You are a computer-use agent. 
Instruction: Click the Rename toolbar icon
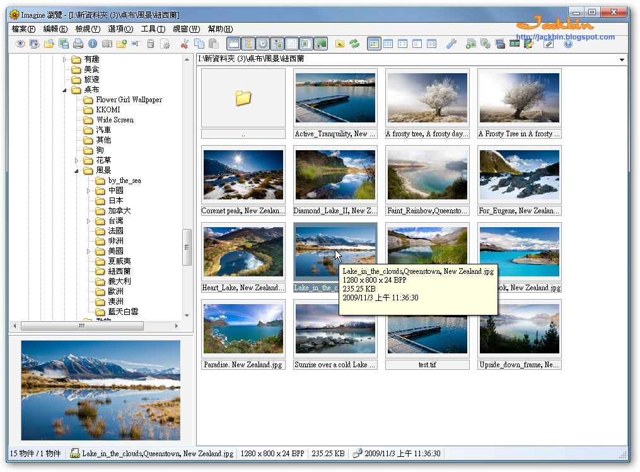click(136, 44)
